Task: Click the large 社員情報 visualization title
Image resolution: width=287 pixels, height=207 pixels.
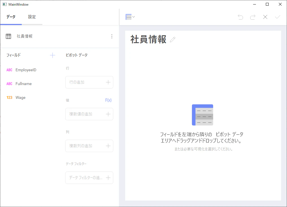Action: pos(148,39)
